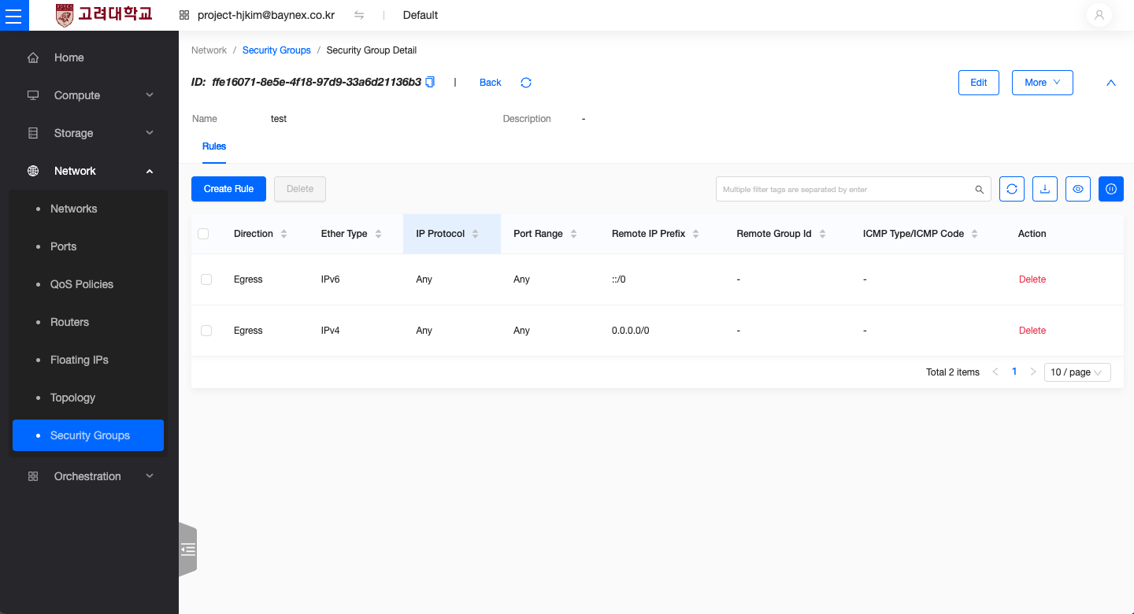Click the 0.0.0.0/0 remote IP prefix cell
Screen dimensions: 1134x614
631,331
